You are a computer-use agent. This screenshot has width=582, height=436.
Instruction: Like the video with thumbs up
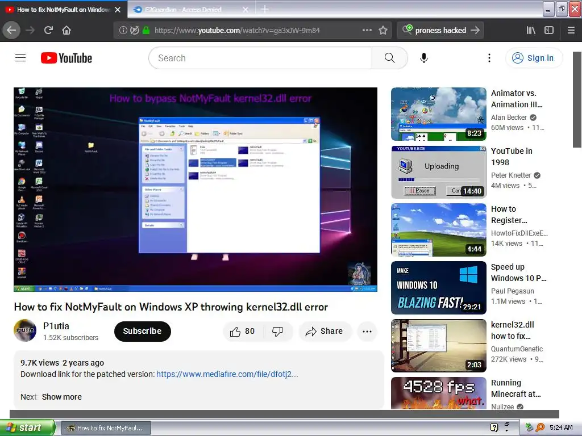coord(242,332)
